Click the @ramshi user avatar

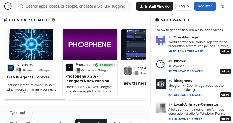(19, 70)
